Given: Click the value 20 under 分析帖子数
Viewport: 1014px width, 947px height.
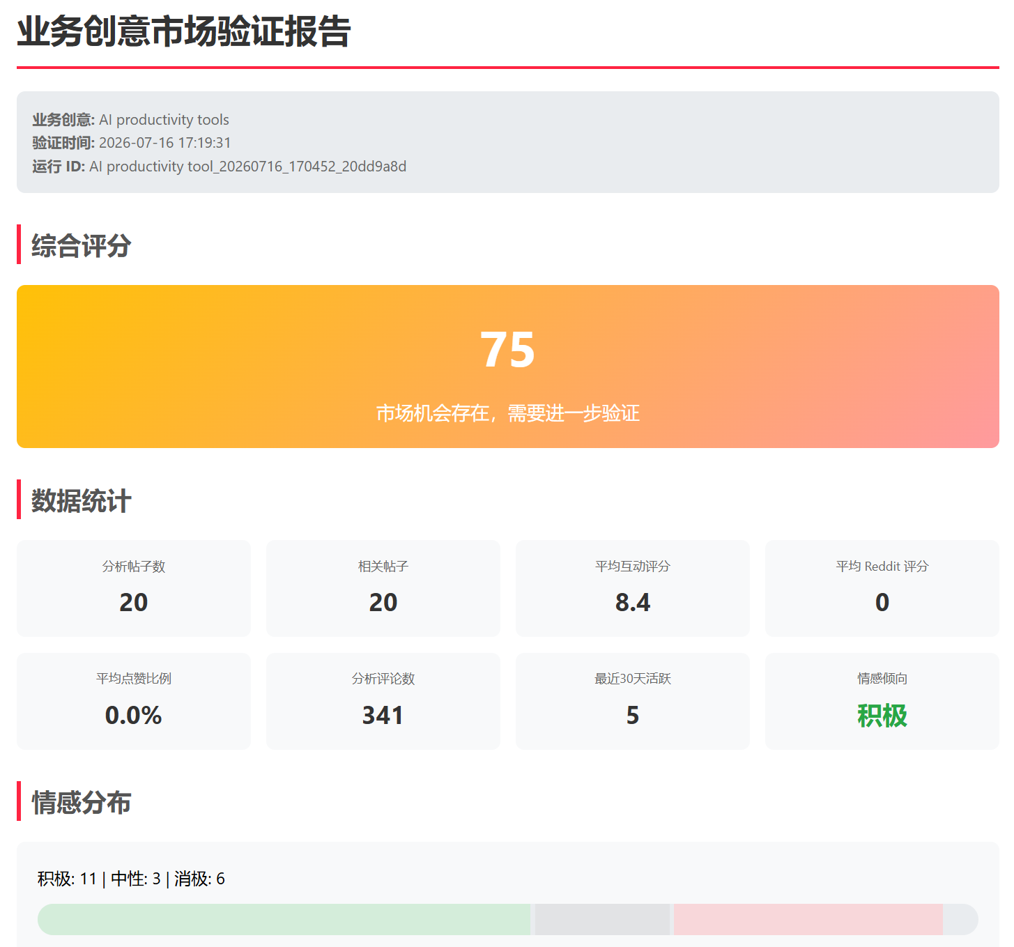Looking at the screenshot, I should (x=134, y=602).
